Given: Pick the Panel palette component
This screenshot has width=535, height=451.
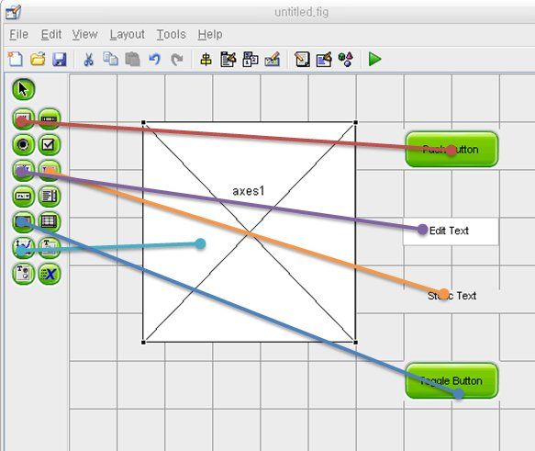Looking at the screenshot, I should [x=50, y=248].
